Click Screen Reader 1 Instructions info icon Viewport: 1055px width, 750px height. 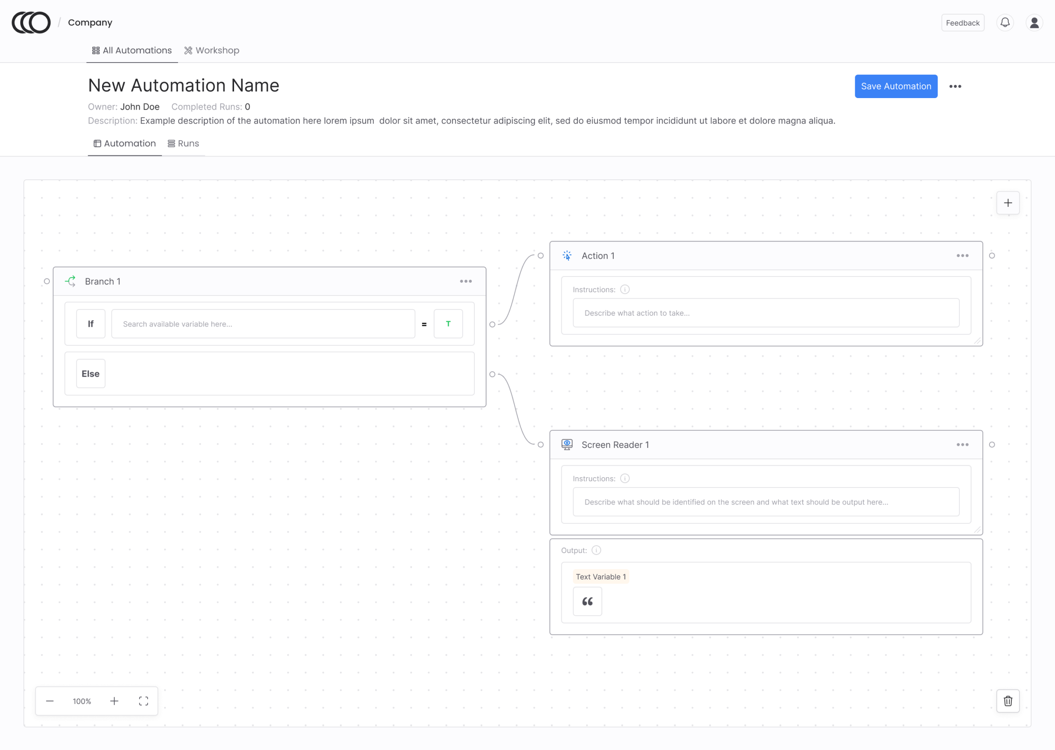pos(624,478)
